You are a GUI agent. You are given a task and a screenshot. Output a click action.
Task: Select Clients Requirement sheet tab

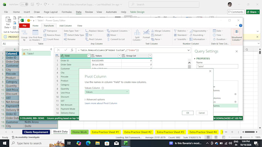point(36,132)
